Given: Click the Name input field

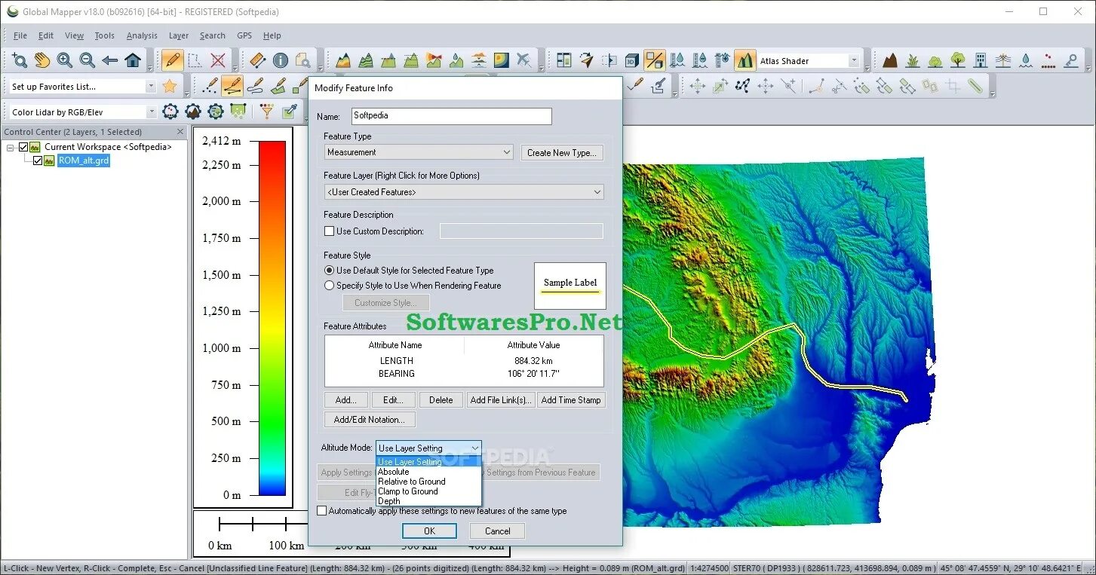Looking at the screenshot, I should [452, 116].
